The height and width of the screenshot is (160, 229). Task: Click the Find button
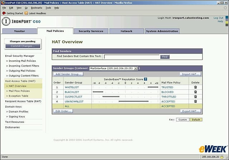[165, 57]
